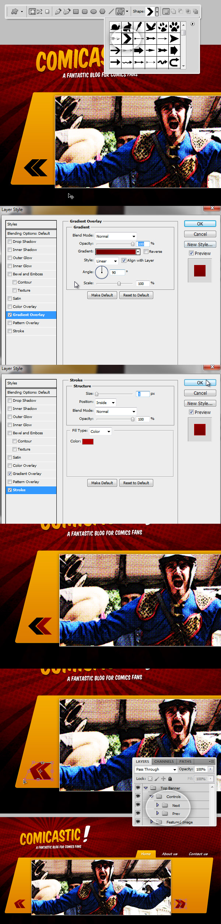Click the lock image pixels brush icon

(157, 778)
